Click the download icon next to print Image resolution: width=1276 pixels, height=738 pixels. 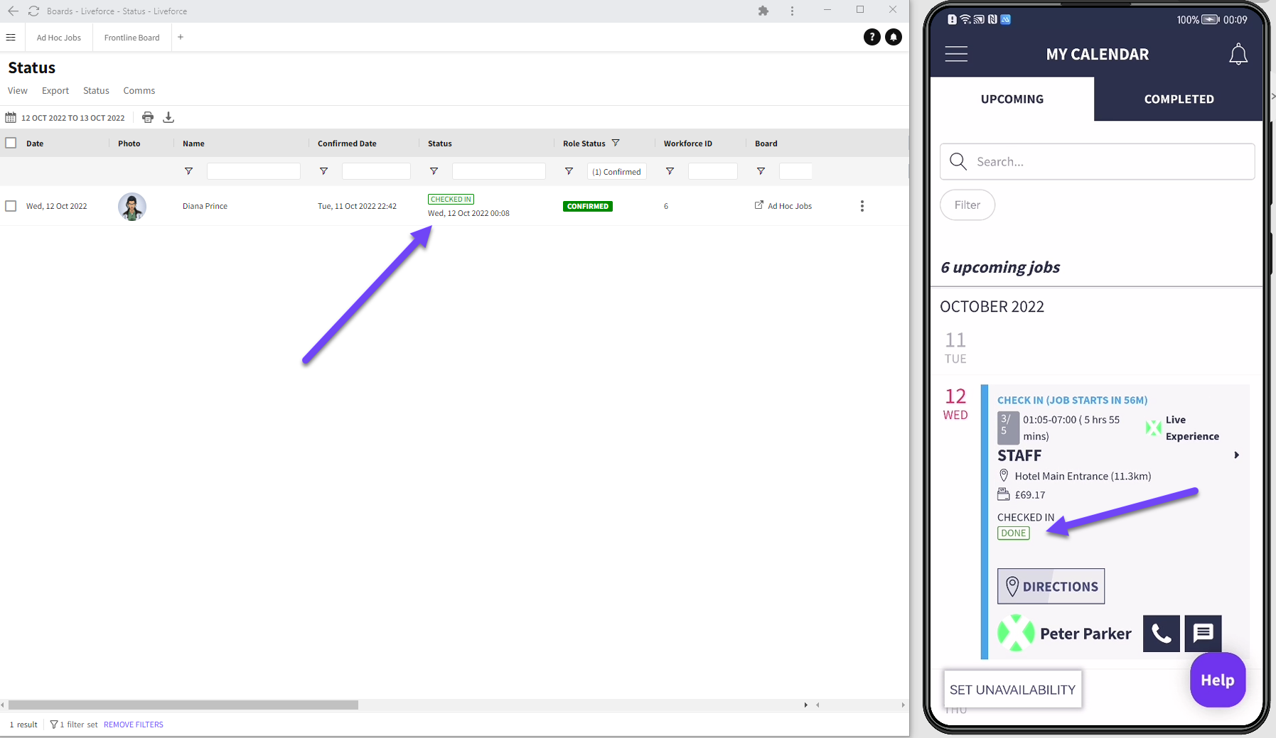pyautogui.click(x=168, y=117)
